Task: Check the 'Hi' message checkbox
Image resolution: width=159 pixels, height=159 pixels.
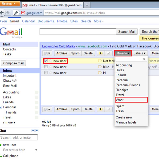Action: pyautogui.click(x=46, y=73)
